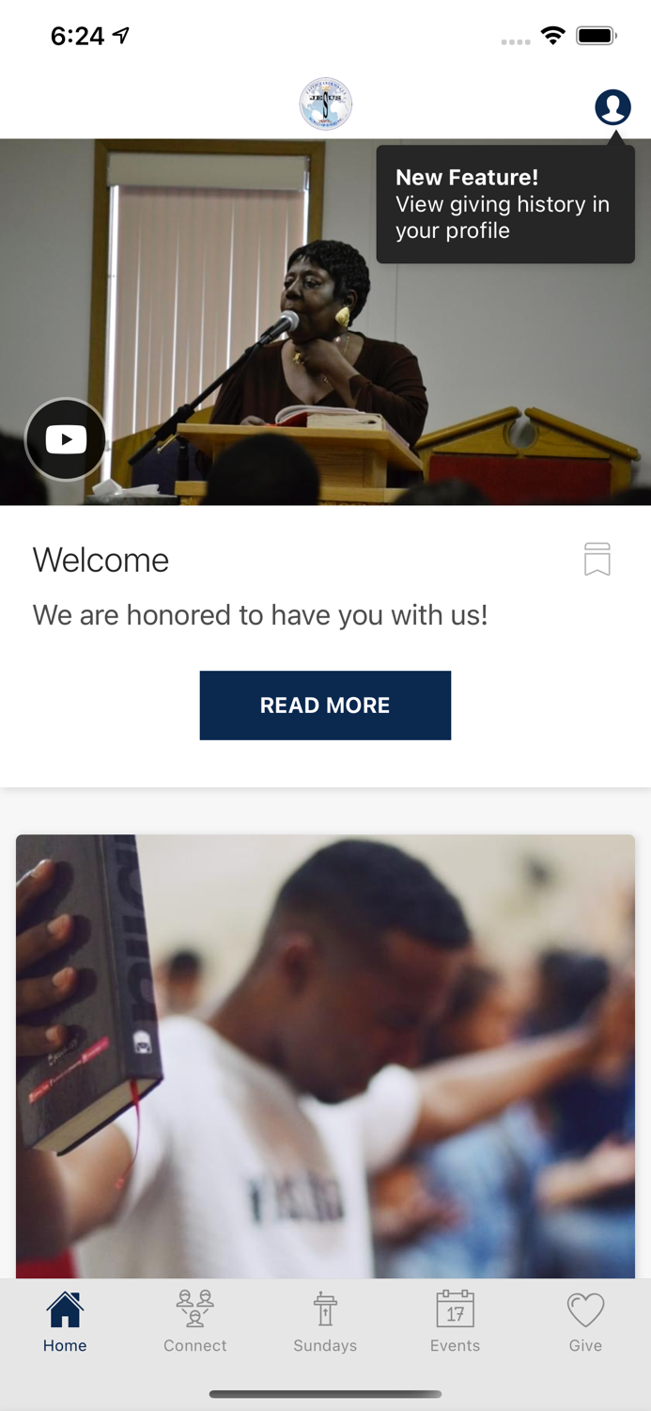Open the Sundays pulpit icon

tap(325, 1309)
